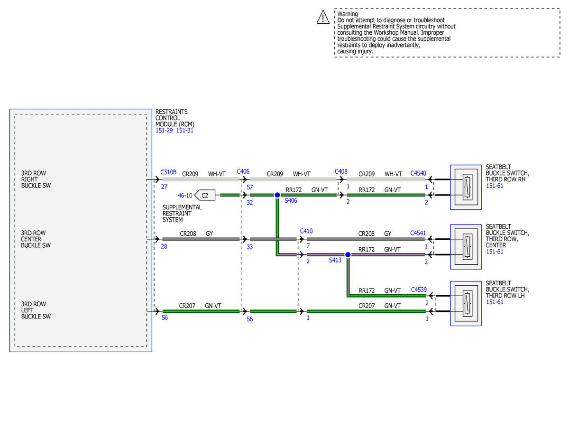Click the warning triangle icon
This screenshot has width=569, height=440.
pos(323,18)
